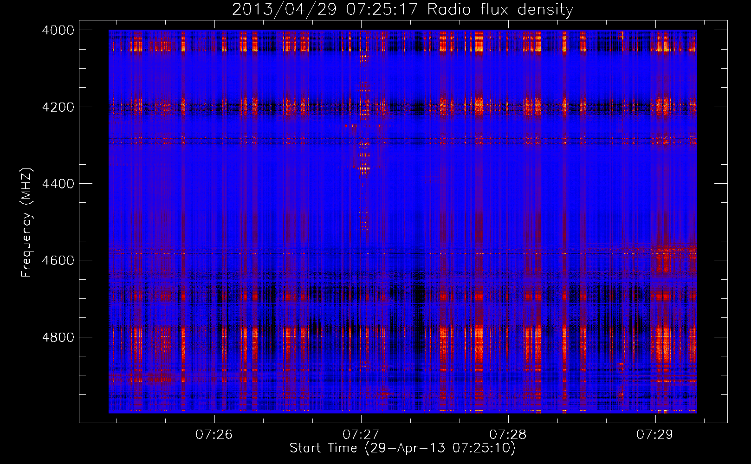Select the 4400 frequency axis label
751x464 pixels.
58,184
